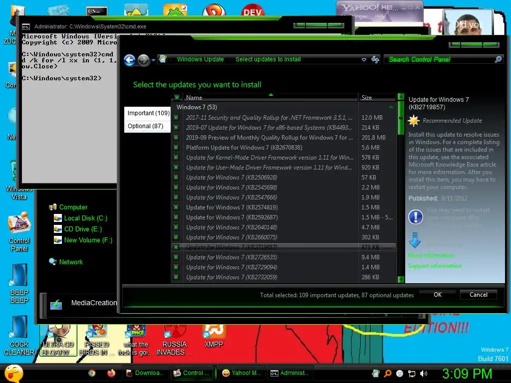Open the Control Panel desktop icon
This screenshot has height=383, width=511.
19,231
